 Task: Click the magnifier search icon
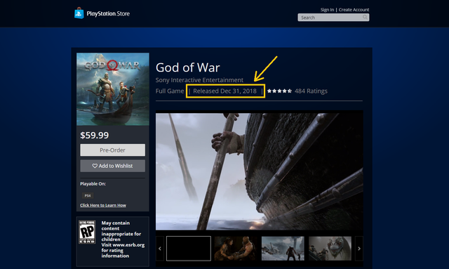[365, 17]
